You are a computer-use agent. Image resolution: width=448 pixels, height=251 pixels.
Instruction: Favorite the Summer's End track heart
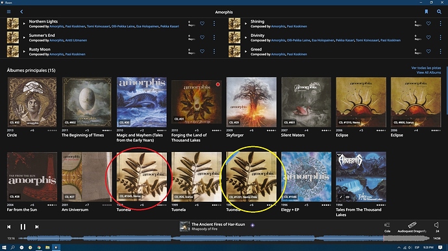pyautogui.click(x=202, y=38)
